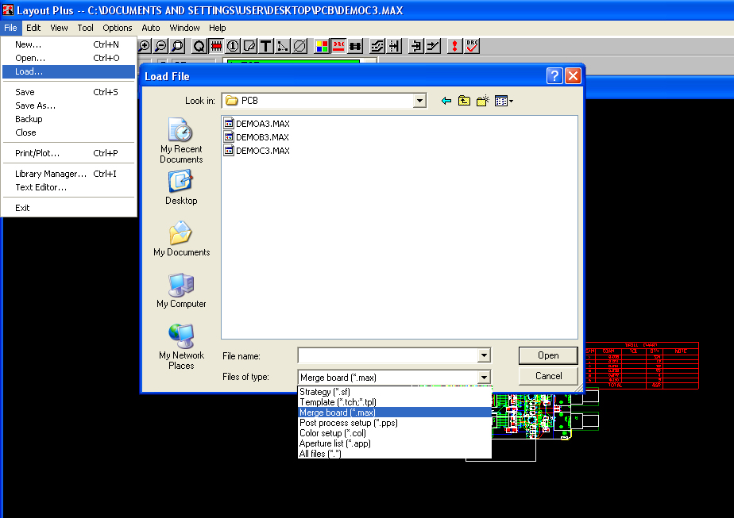Select the Component tool chip icon

click(216, 46)
